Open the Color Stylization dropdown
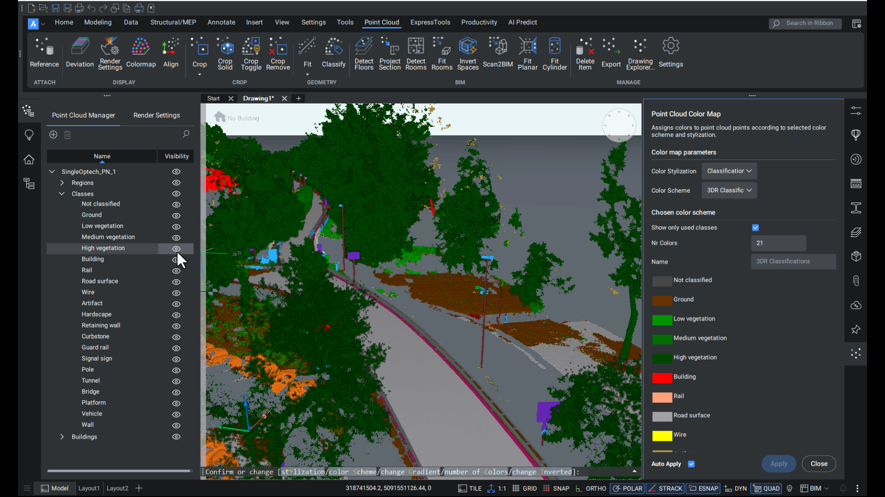Viewport: 885px width, 497px height. [729, 171]
